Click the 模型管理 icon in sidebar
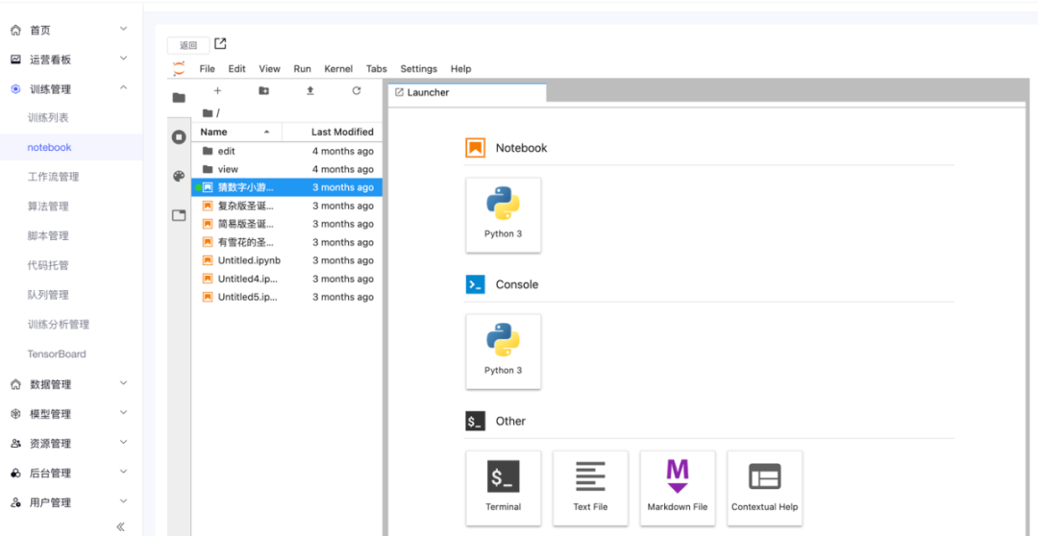1038x536 pixels. click(16, 414)
